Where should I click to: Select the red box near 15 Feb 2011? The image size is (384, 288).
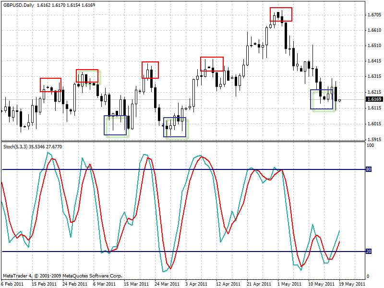point(51,85)
